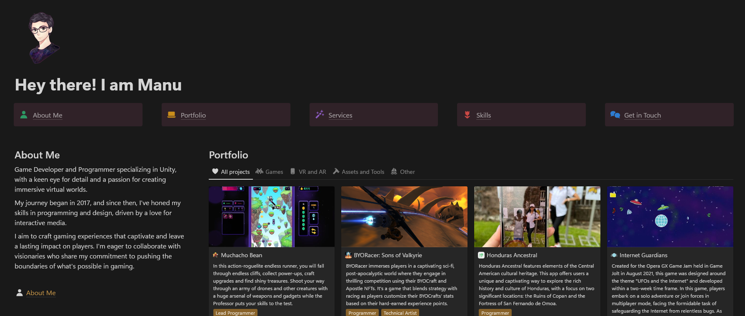Click the laptop icon beside Portfolio
This screenshot has height=316, width=745.
click(171, 115)
